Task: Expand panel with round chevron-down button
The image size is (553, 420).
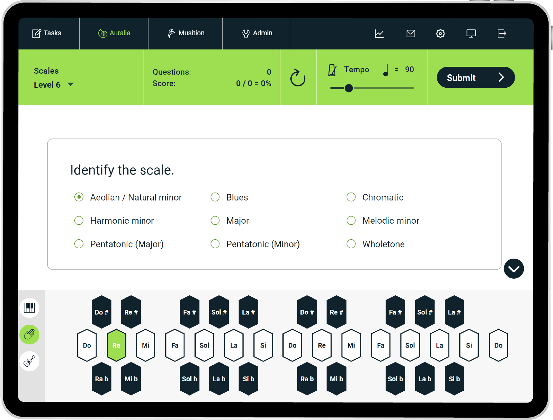Action: pyautogui.click(x=513, y=269)
